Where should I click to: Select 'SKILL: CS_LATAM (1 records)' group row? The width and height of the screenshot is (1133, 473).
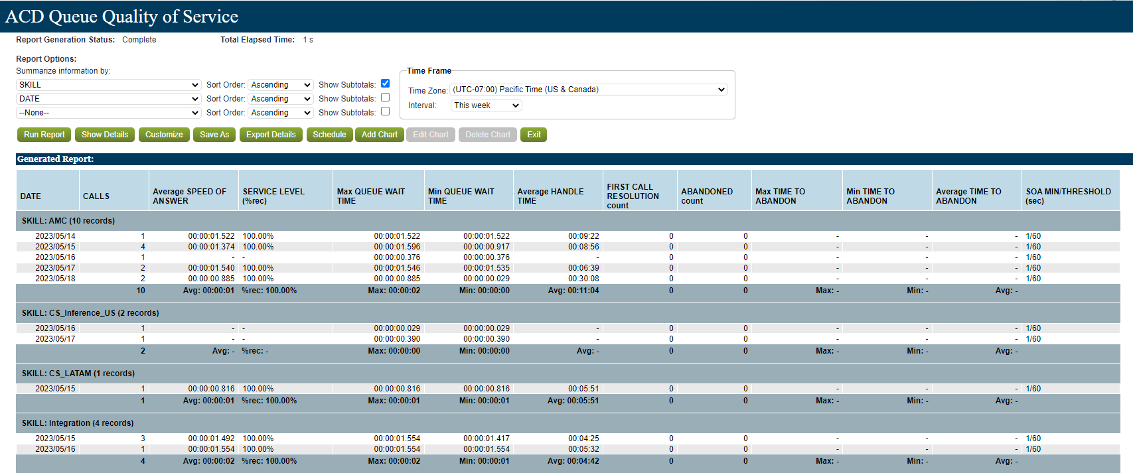(x=568, y=373)
